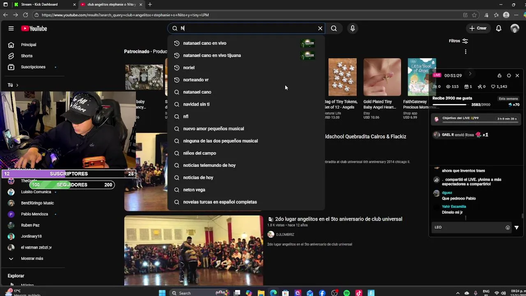
Task: Reload the browser page
Action: coord(25,15)
